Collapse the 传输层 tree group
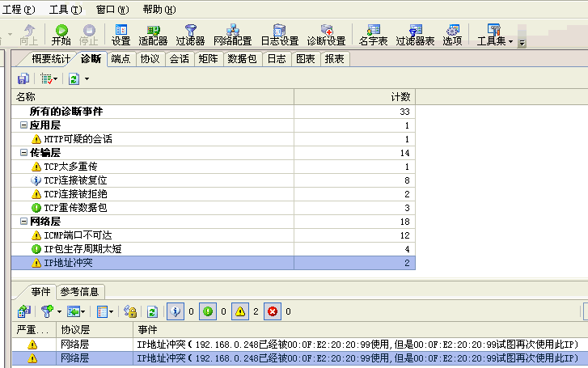Viewport: 588px width, 368px height. [x=23, y=152]
